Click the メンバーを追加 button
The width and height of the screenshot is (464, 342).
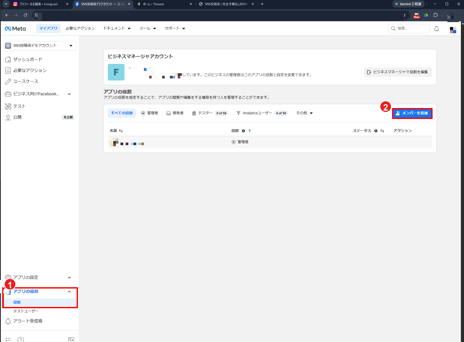(x=412, y=113)
